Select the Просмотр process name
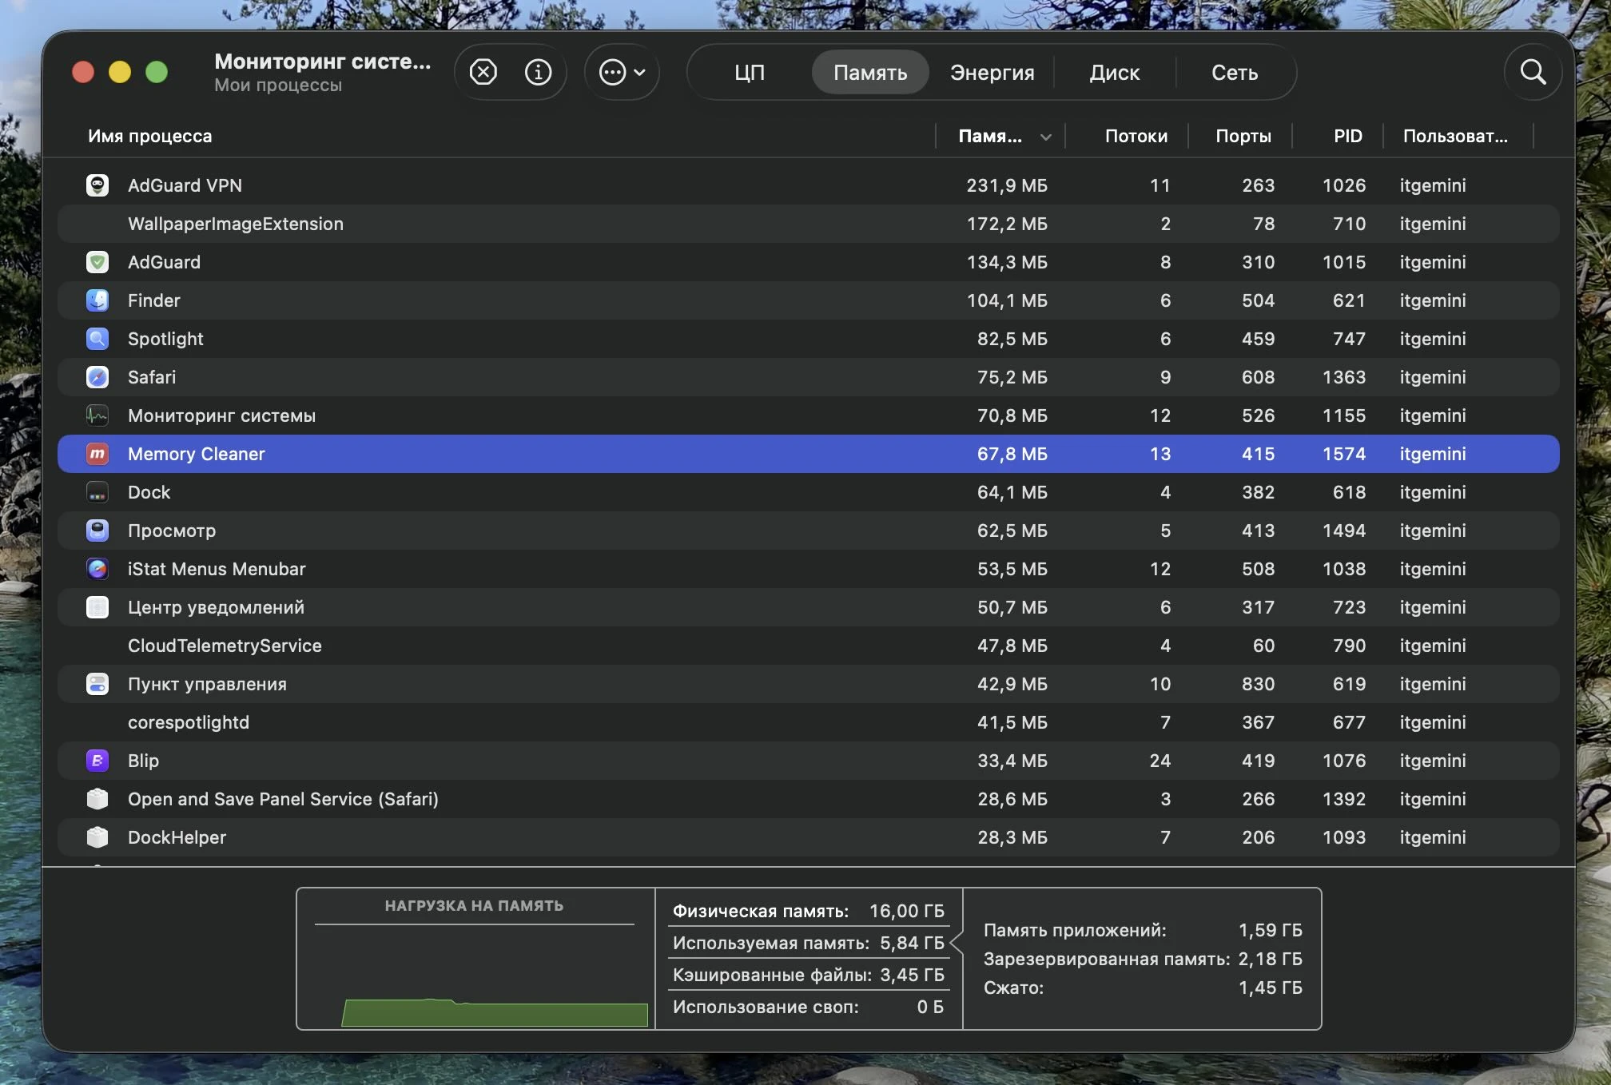The width and height of the screenshot is (1611, 1085). click(172, 531)
